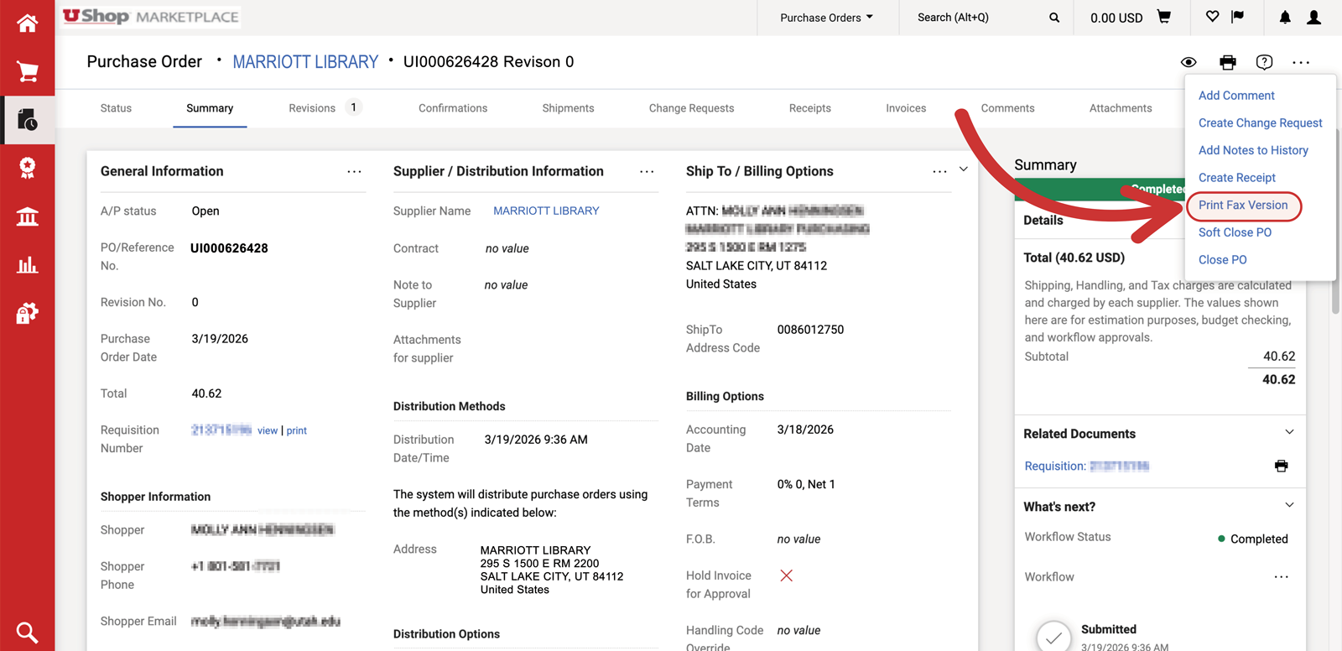Viewport: 1342px width, 651px height.
Task: Click the header three-dot actions menu
Action: coord(1301,62)
